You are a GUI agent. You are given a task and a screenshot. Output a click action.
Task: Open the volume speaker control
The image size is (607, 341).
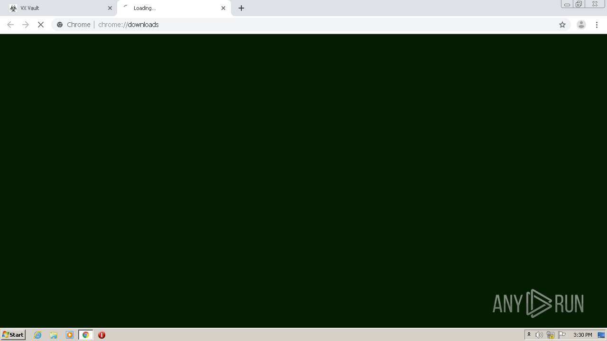point(539,335)
